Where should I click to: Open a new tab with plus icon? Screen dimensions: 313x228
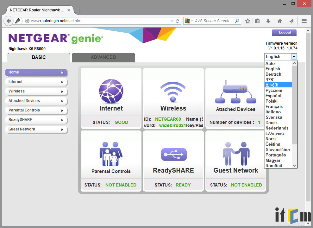pos(79,10)
